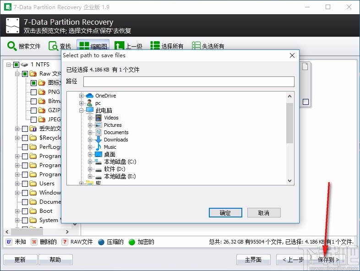Expand the OneDrive node

[x=81, y=96]
